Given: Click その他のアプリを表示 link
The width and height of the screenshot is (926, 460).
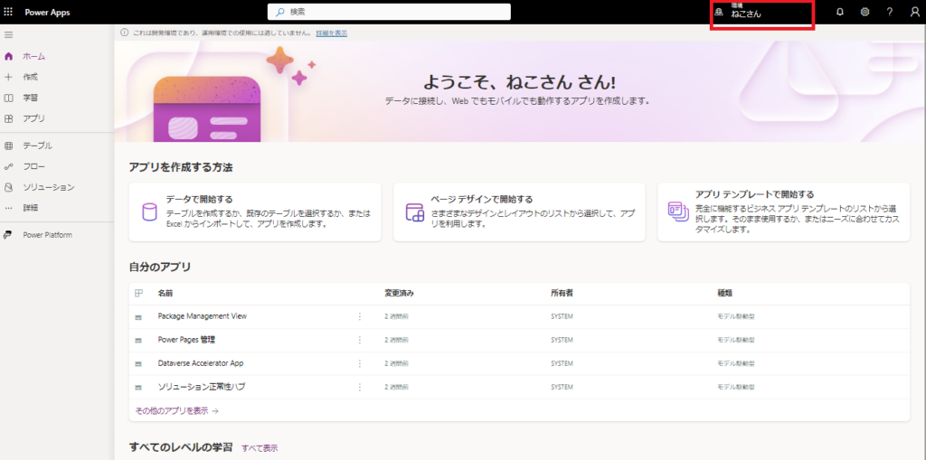Looking at the screenshot, I should coord(177,411).
